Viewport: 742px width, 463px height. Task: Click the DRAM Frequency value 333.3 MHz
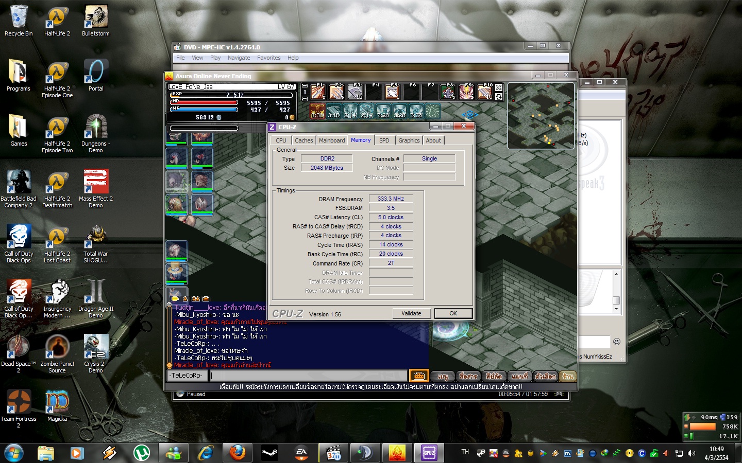point(391,199)
